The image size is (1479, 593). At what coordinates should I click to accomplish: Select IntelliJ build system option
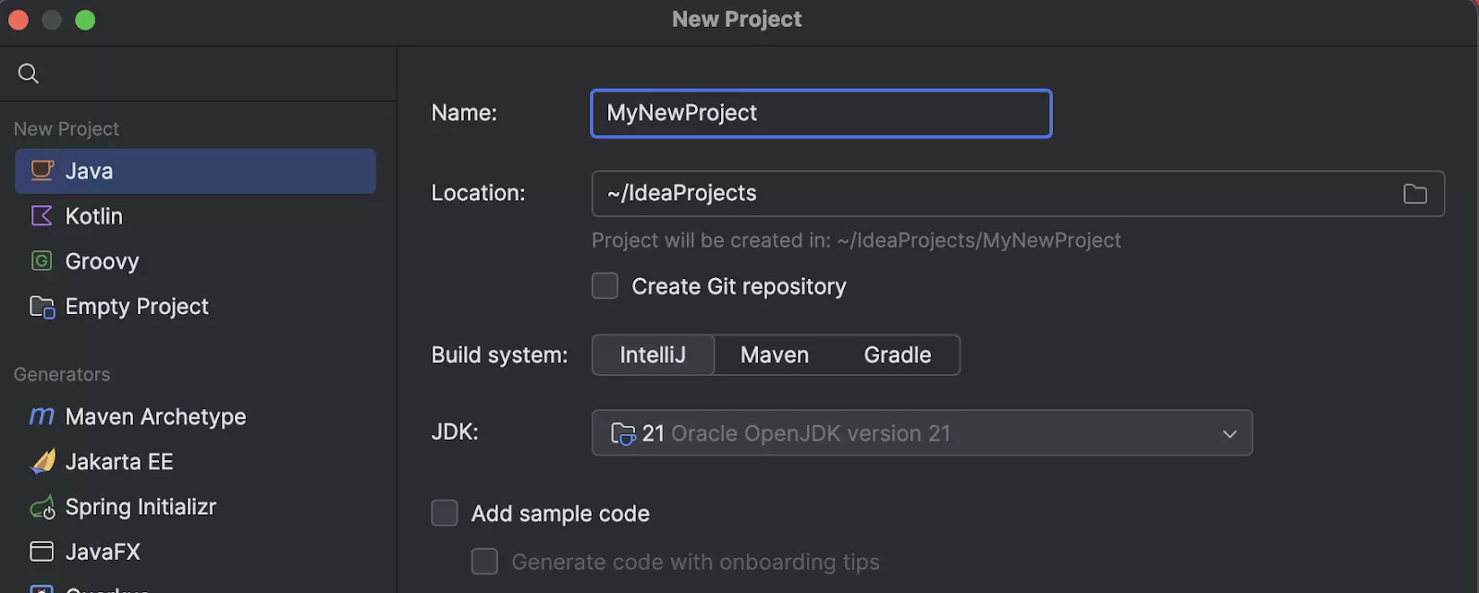point(653,356)
